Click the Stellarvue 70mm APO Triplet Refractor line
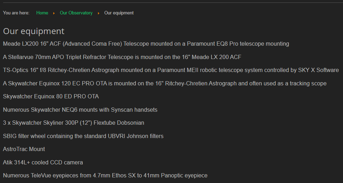The width and height of the screenshot is (343, 183). [122, 57]
